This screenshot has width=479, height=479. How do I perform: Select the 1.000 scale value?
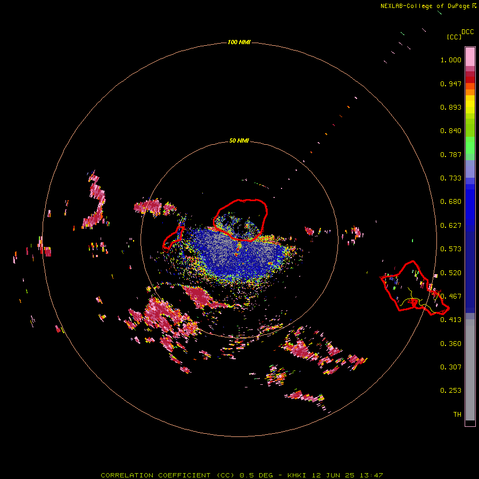451,60
